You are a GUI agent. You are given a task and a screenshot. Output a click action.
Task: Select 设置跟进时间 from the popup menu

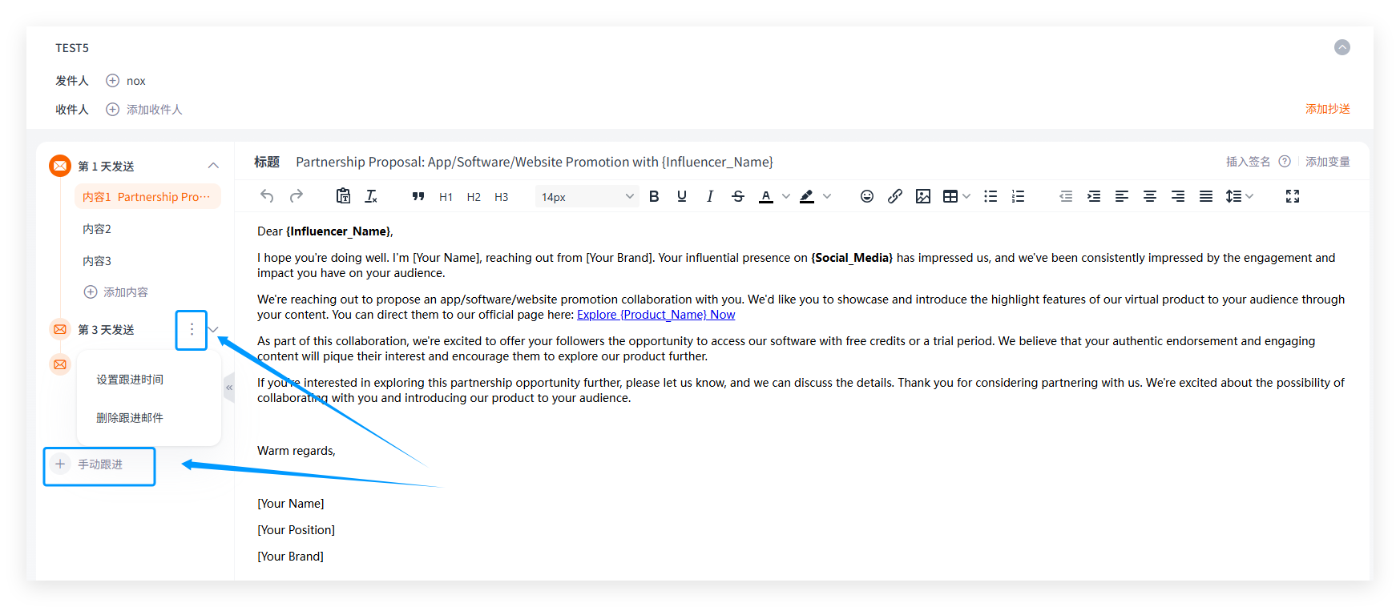[130, 380]
